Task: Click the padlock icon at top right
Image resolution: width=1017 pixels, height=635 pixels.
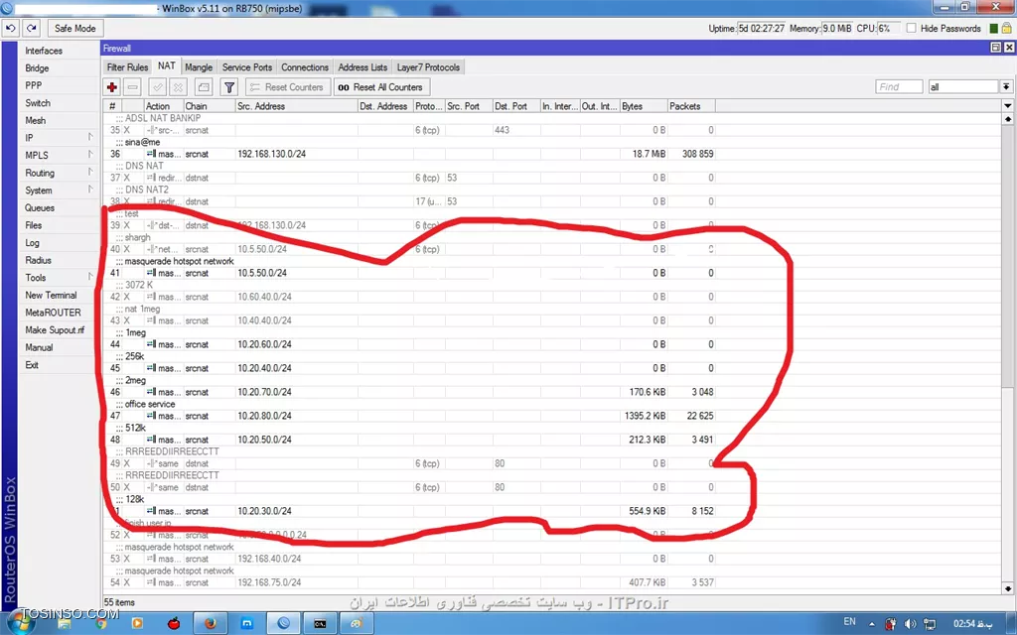Action: tap(1007, 29)
